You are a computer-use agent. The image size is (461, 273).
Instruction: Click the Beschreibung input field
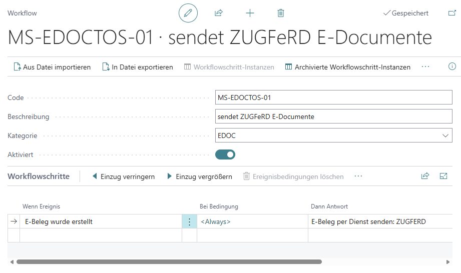334,116
